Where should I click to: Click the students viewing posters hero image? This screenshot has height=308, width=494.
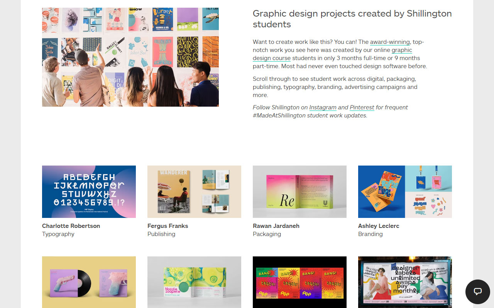(x=130, y=57)
